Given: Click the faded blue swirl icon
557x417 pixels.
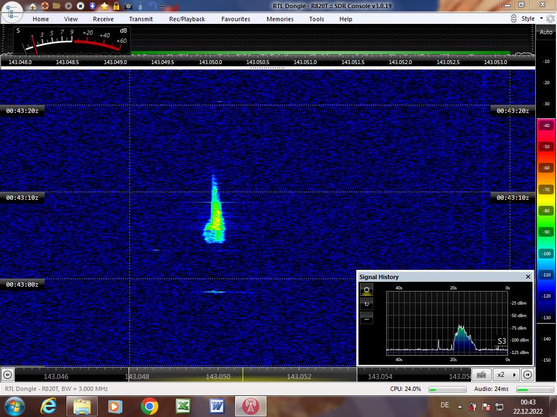Looking at the screenshot, I should (x=152, y=6).
